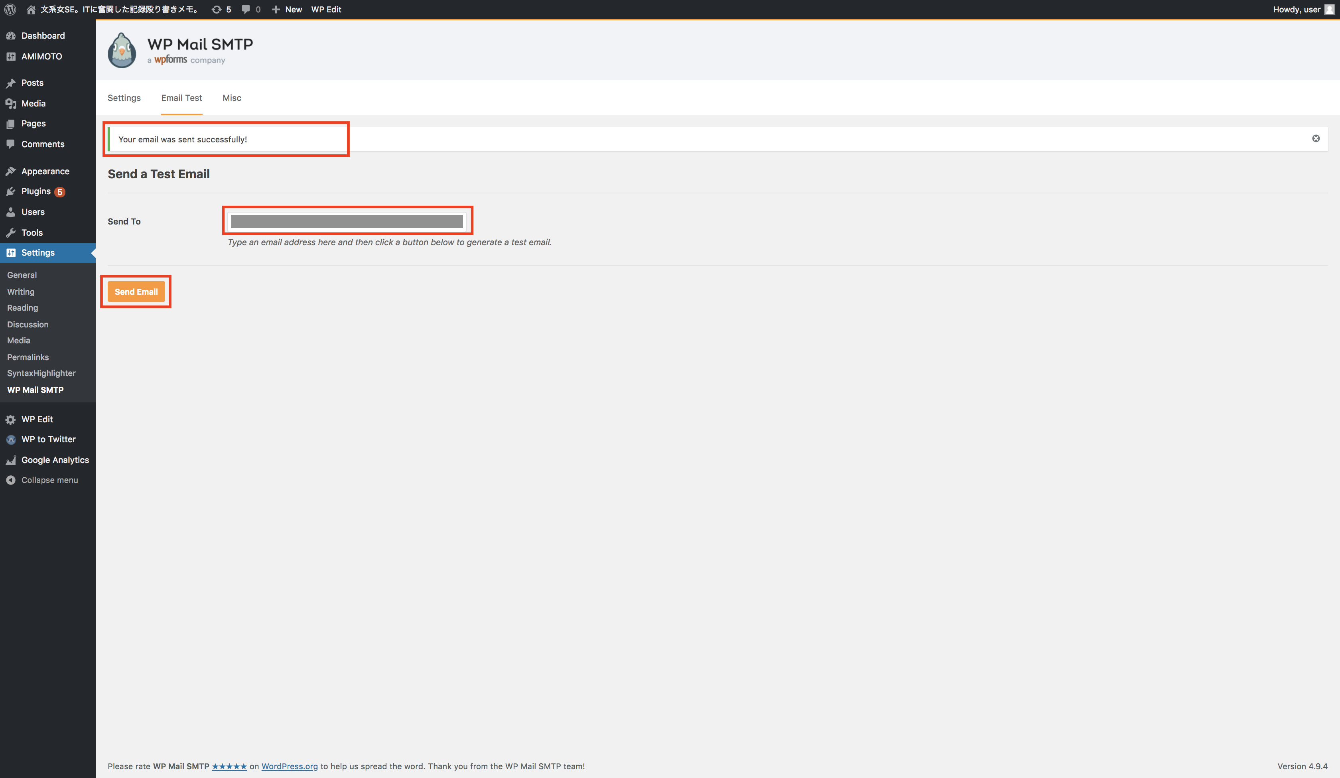
Task: Open the comments bubble in admin bar
Action: click(x=246, y=10)
